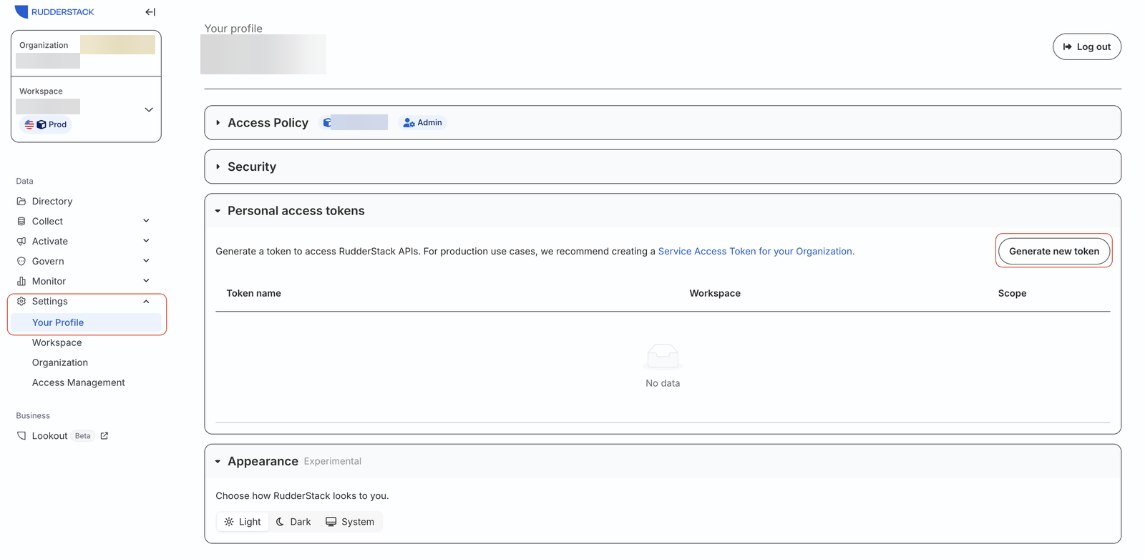The image size is (1145, 559).
Task: Choose System appearance mode
Action: click(x=350, y=522)
